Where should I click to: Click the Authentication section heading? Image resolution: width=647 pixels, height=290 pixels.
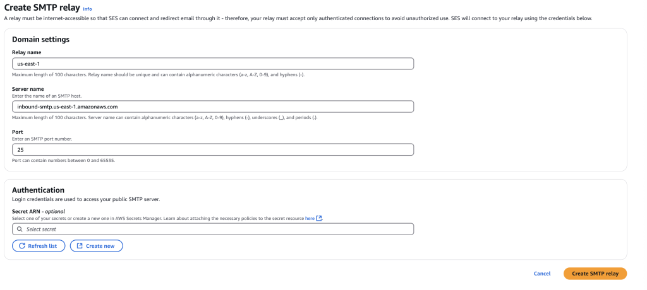point(38,190)
